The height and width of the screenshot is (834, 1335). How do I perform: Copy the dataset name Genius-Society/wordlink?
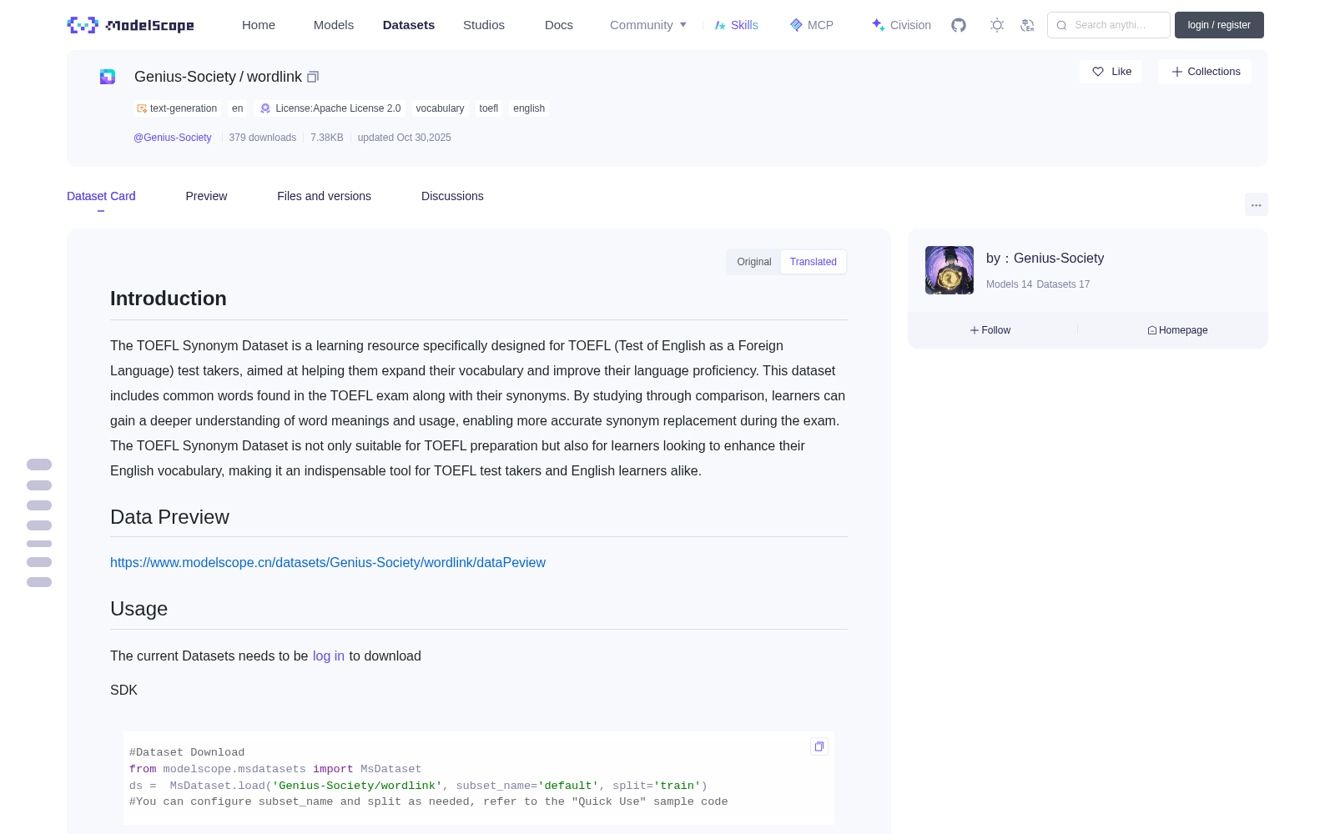(x=313, y=77)
